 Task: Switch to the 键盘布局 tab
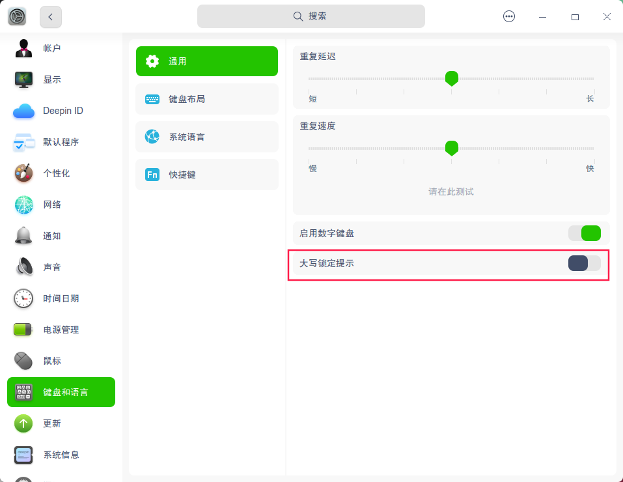click(206, 99)
